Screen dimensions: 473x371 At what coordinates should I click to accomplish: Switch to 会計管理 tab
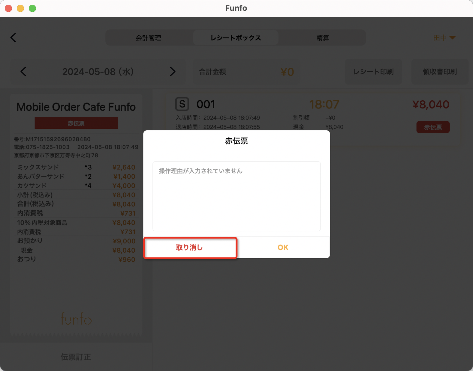pyautogui.click(x=149, y=38)
